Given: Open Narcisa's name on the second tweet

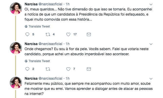Looking at the screenshot, I should click(x=31, y=44).
